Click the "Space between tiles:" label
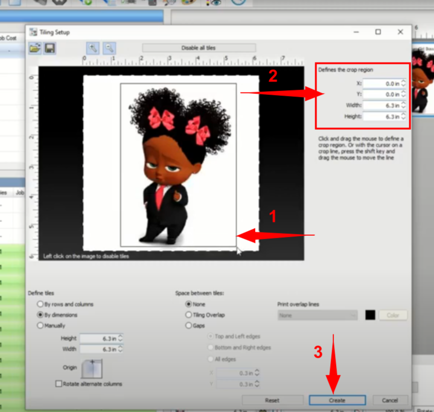 pos(200,293)
